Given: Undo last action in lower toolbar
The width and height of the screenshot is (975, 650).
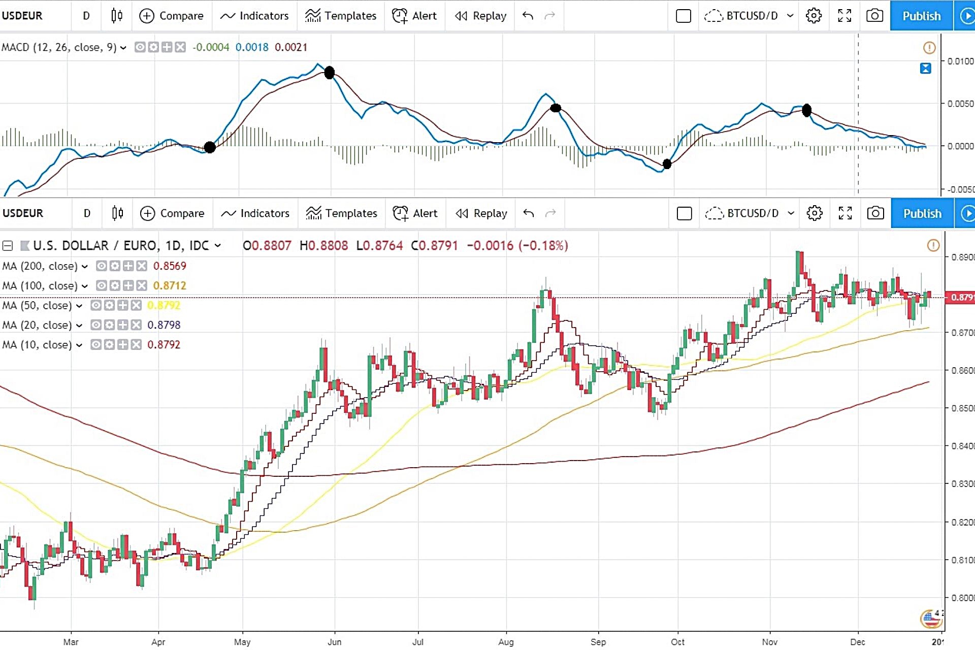Looking at the screenshot, I should pos(529,213).
